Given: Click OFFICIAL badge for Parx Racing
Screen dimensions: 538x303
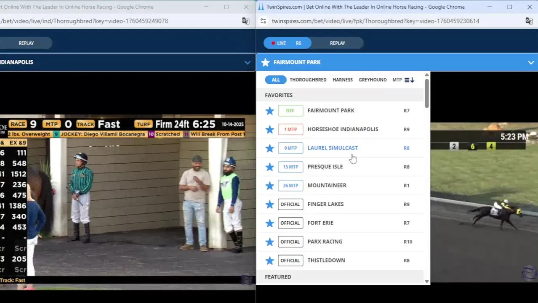Looking at the screenshot, I should (x=290, y=242).
